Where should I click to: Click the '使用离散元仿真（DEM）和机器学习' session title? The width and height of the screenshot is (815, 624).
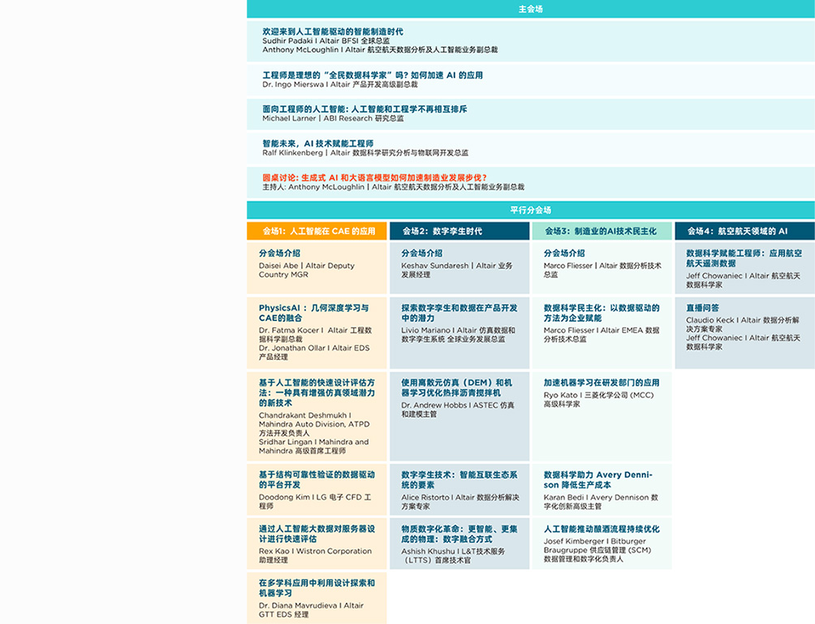point(457,388)
